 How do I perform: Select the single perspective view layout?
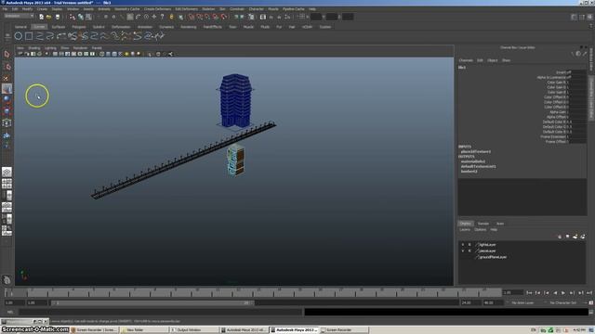coord(7,173)
